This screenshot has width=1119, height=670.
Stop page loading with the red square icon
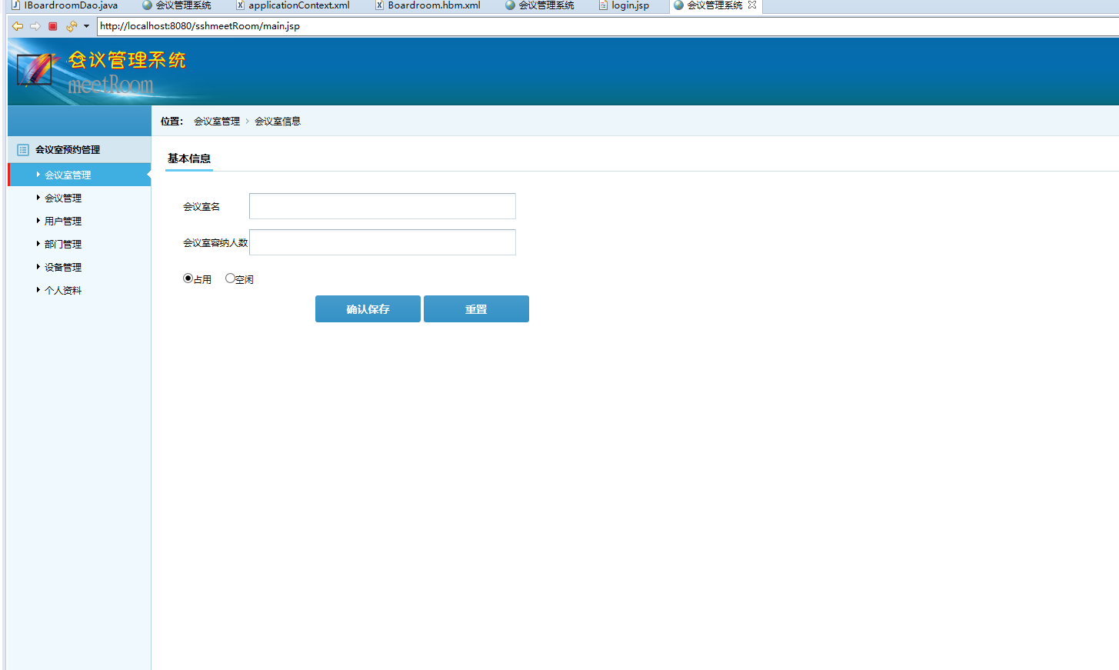(53, 26)
